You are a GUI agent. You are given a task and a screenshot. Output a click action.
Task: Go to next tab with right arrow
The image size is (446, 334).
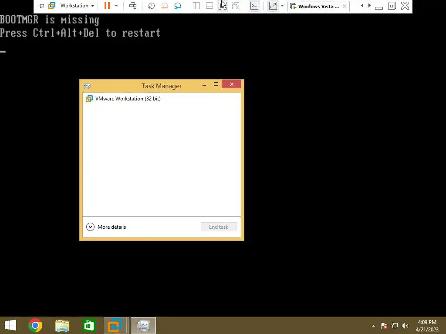pos(369,6)
